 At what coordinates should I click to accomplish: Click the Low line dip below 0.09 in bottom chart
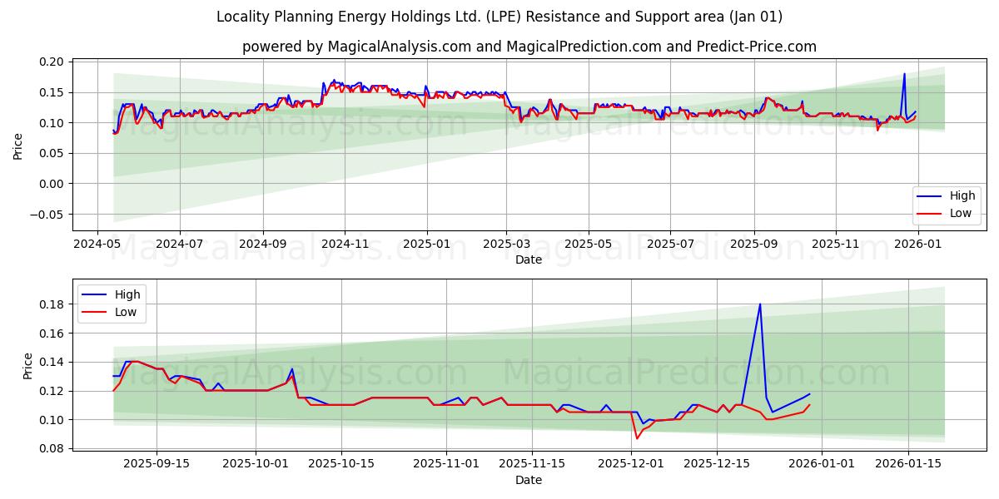point(637,438)
